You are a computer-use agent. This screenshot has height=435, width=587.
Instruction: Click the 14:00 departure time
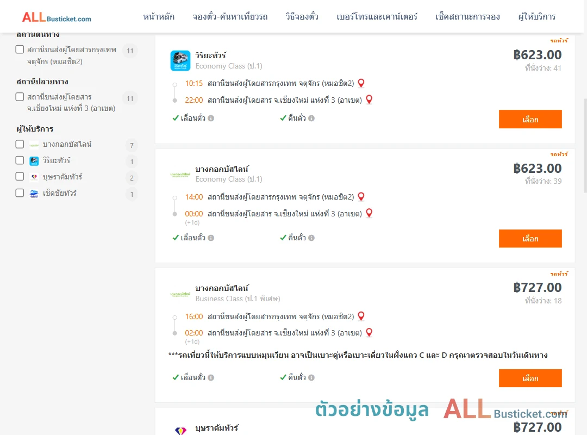pos(194,197)
